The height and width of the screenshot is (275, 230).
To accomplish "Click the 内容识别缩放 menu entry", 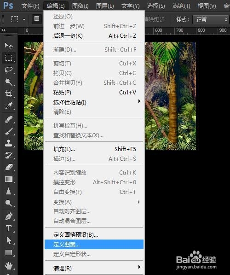I will coord(94,173).
